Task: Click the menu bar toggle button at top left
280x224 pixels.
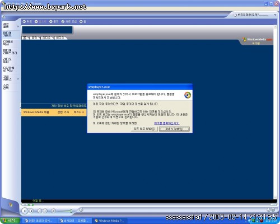Action: [x=3, y=17]
